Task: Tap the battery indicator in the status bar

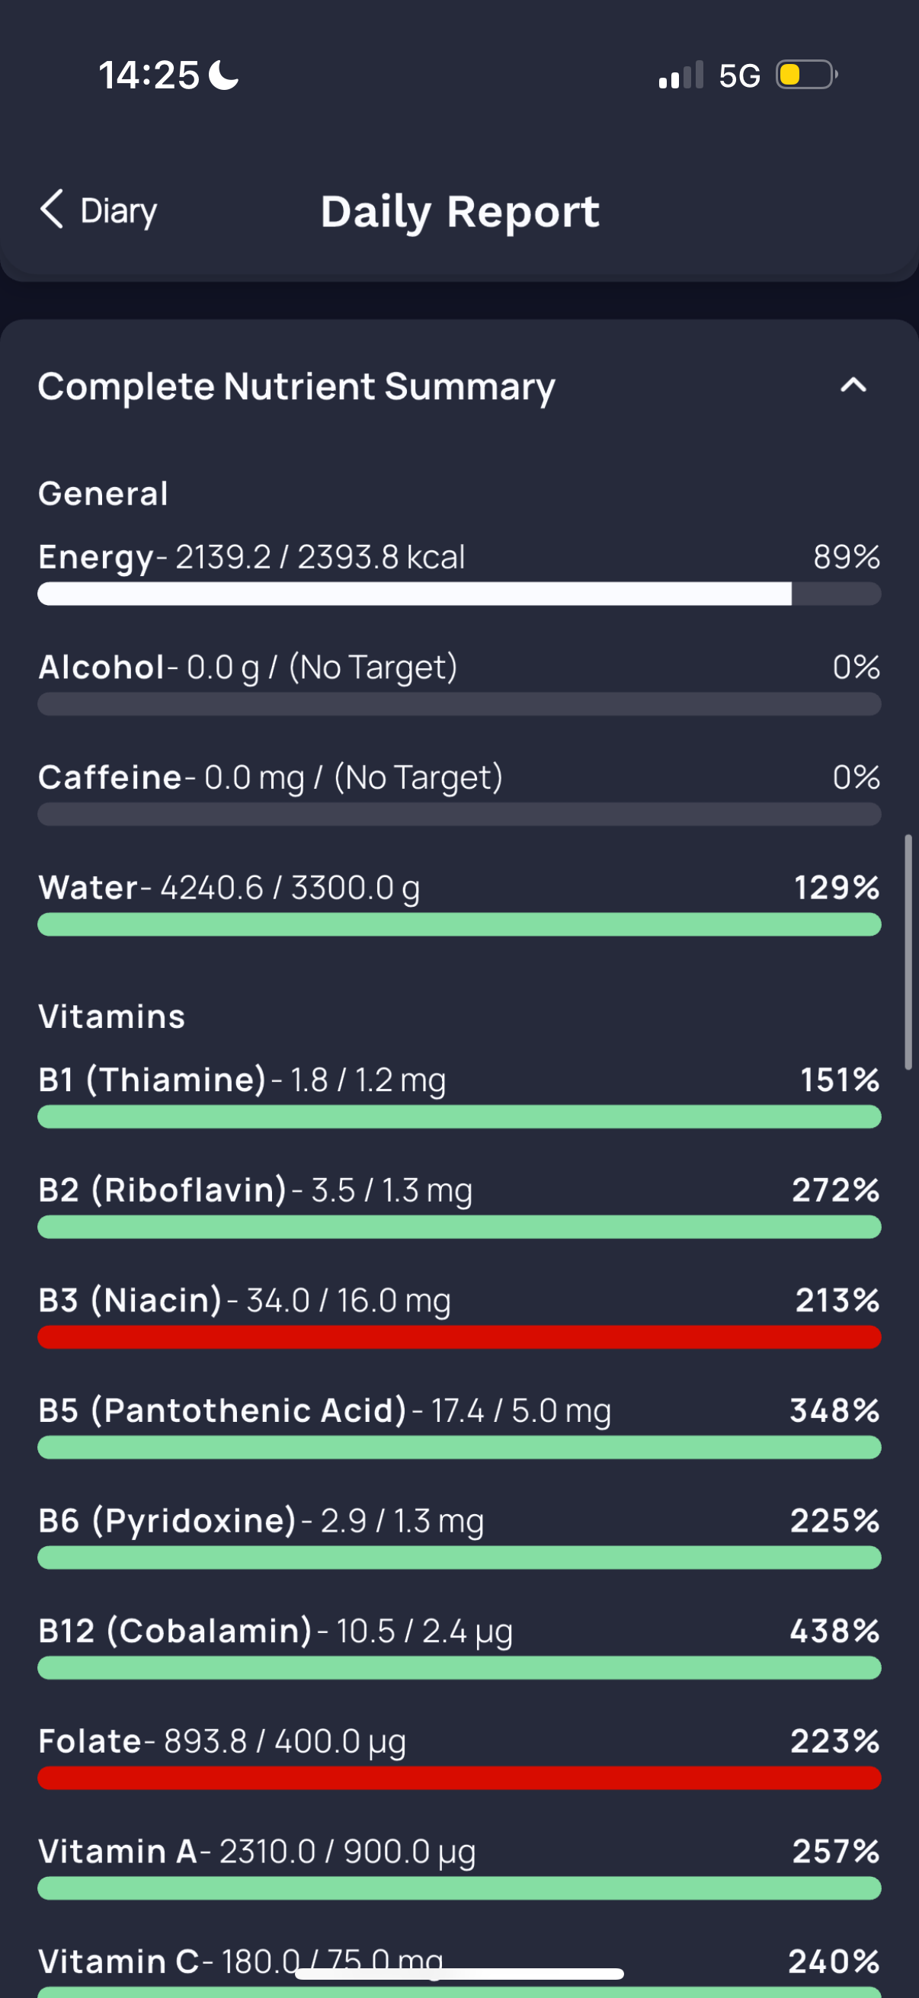Action: click(806, 75)
